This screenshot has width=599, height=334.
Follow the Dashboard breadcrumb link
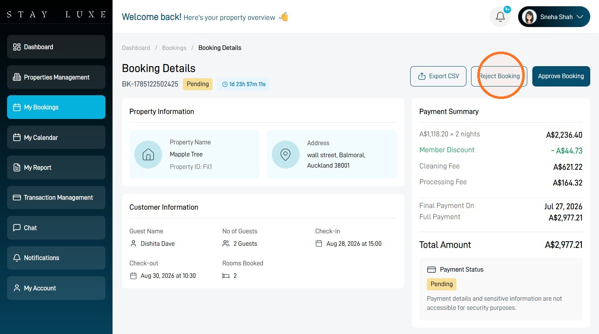[x=136, y=48]
